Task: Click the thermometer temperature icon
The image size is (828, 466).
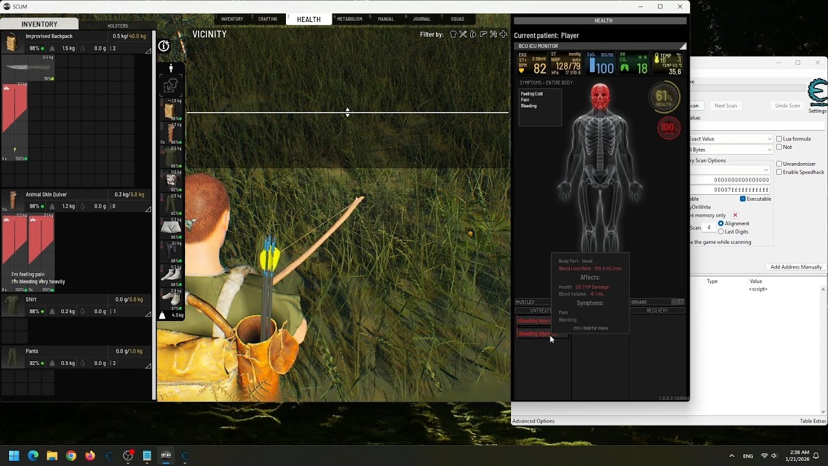Action: click(x=657, y=58)
